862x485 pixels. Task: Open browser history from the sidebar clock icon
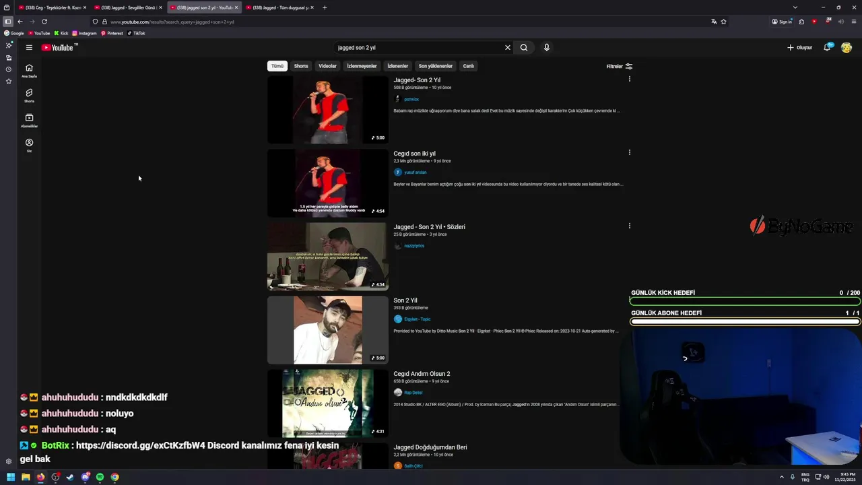(9, 69)
